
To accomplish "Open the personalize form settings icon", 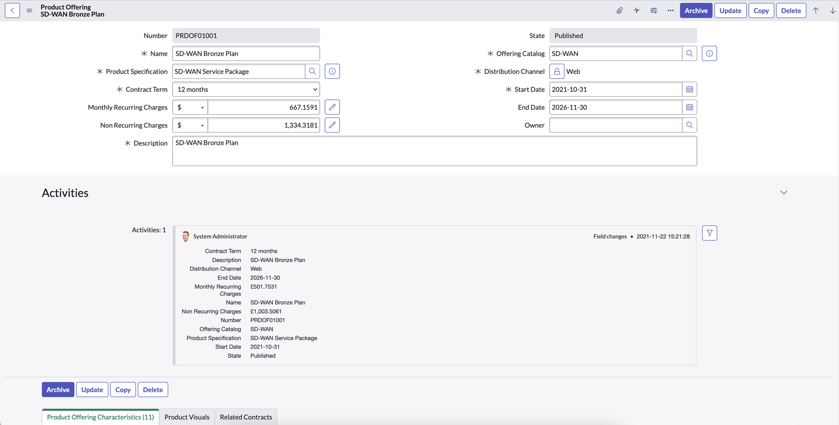I will tap(654, 10).
